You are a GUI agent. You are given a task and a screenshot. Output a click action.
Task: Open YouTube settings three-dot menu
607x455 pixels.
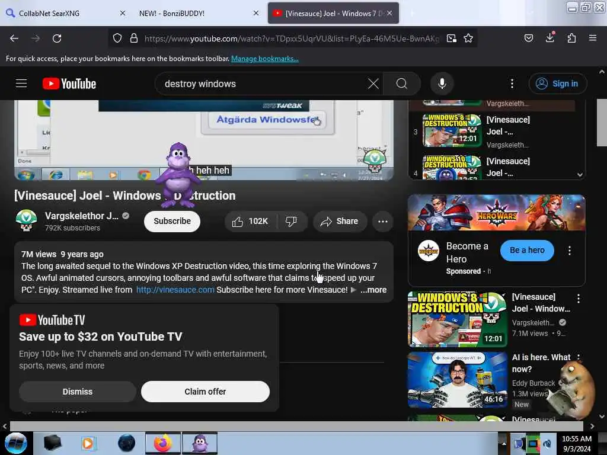coord(512,84)
